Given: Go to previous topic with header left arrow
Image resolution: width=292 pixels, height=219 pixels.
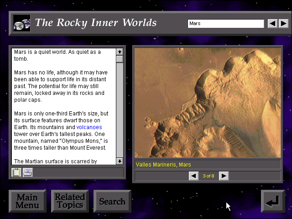Looking at the screenshot, I should [272, 24].
